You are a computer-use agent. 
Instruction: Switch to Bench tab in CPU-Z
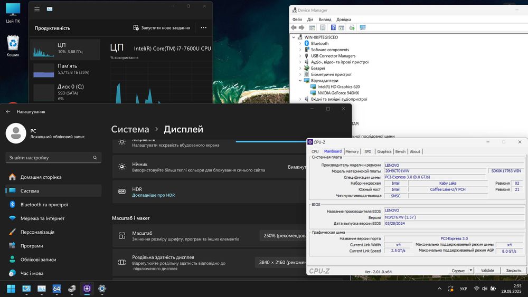point(400,152)
